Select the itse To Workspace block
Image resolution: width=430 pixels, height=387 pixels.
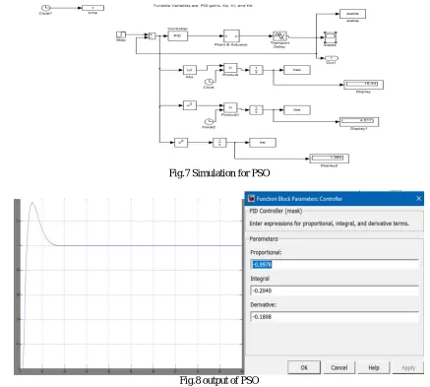coord(297,109)
